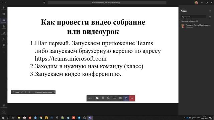Toggle slide viewer eye icon
The height and width of the screenshot is (120, 214).
tap(29, 92)
